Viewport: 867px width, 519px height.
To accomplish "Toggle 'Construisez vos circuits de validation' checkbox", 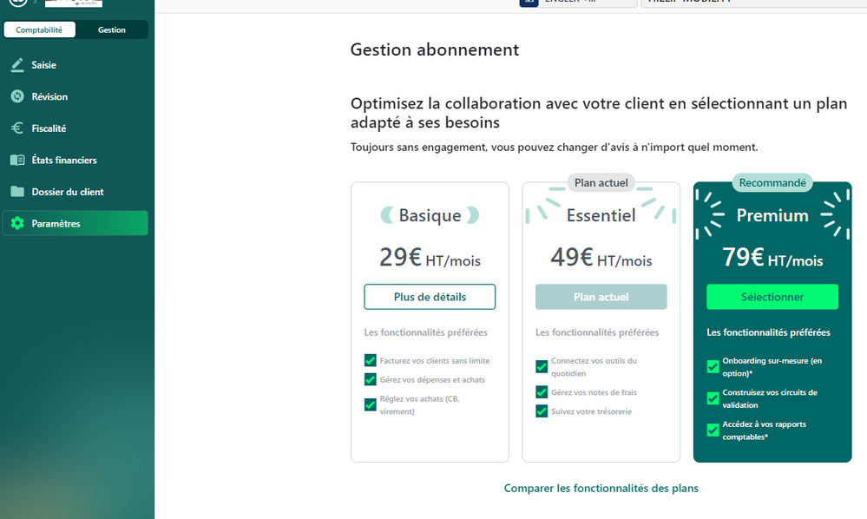I will tap(713, 398).
